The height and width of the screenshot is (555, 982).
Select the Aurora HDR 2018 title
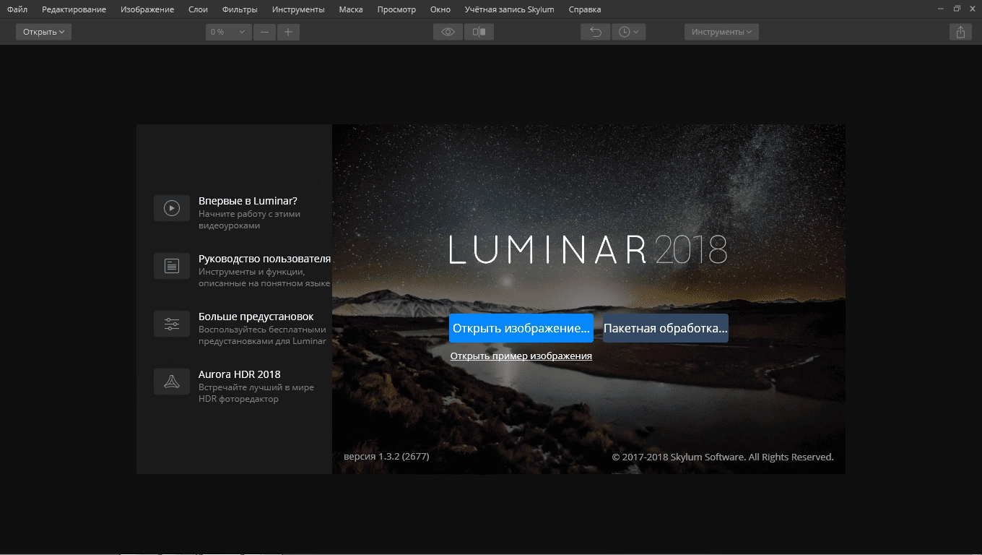point(240,374)
